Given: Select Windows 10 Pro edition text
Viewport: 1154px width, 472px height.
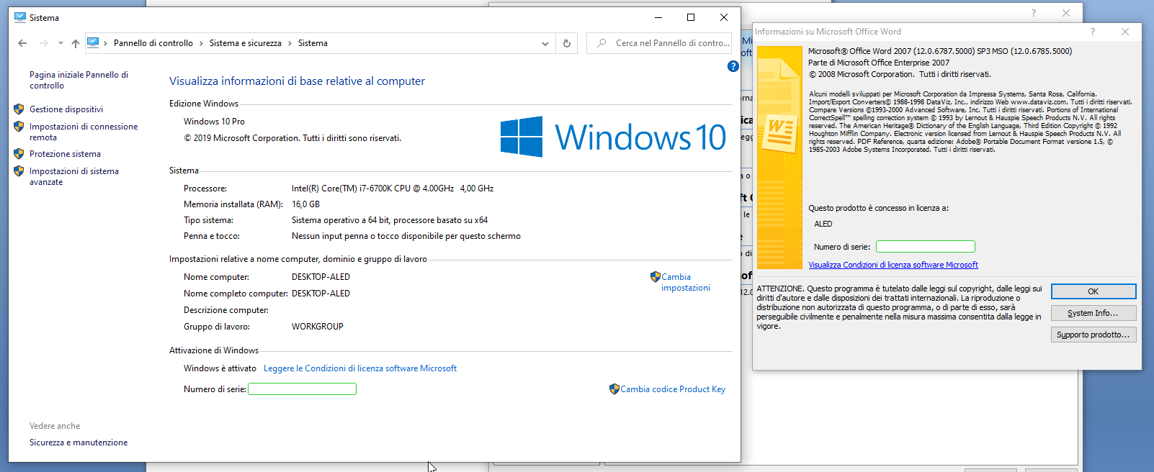Looking at the screenshot, I should [x=214, y=122].
